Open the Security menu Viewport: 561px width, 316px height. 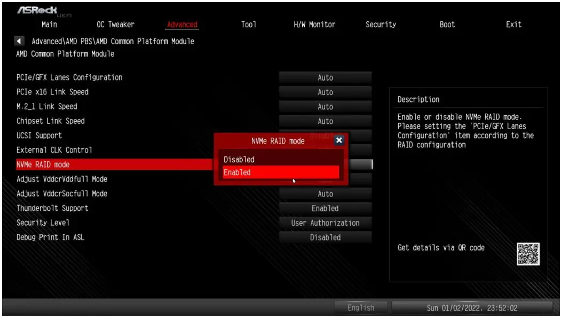tap(381, 25)
